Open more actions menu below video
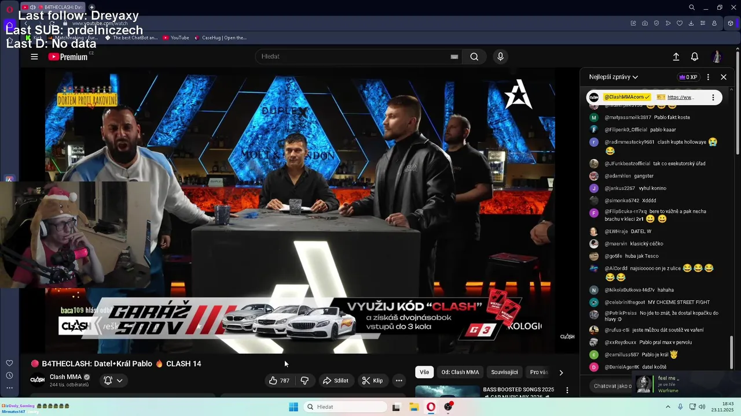The height and width of the screenshot is (416, 741). pos(399,380)
